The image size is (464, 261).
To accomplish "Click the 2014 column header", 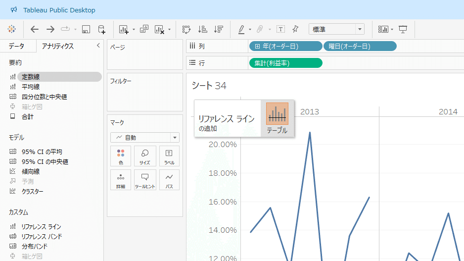I will coord(448,112).
